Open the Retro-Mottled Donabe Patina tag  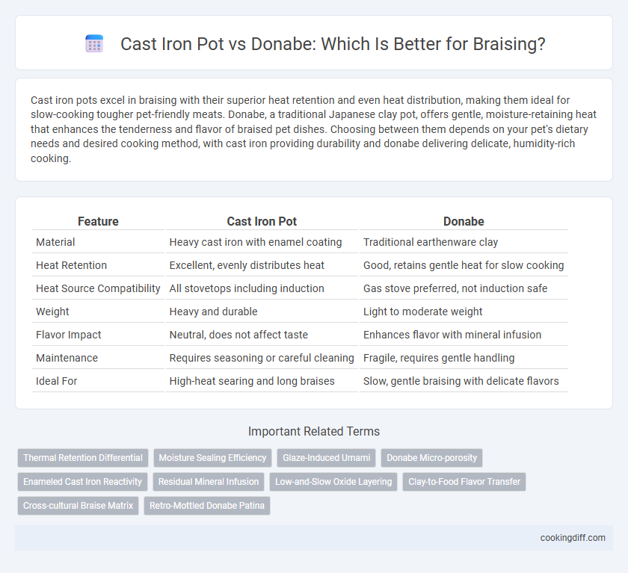pos(207,506)
